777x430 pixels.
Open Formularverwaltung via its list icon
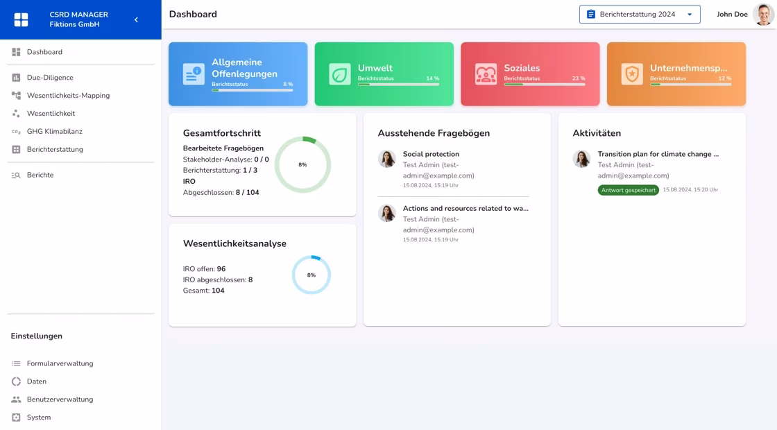[x=15, y=363]
